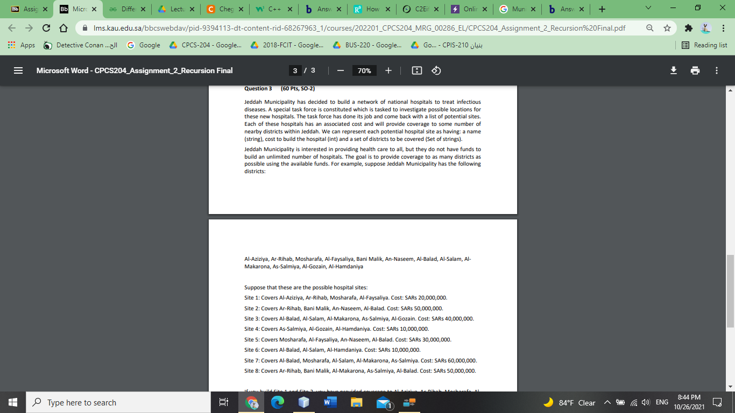Viewport: 735px width, 413px height.
Task: Open File Explorer from the taskbar
Action: pyautogui.click(x=357, y=402)
